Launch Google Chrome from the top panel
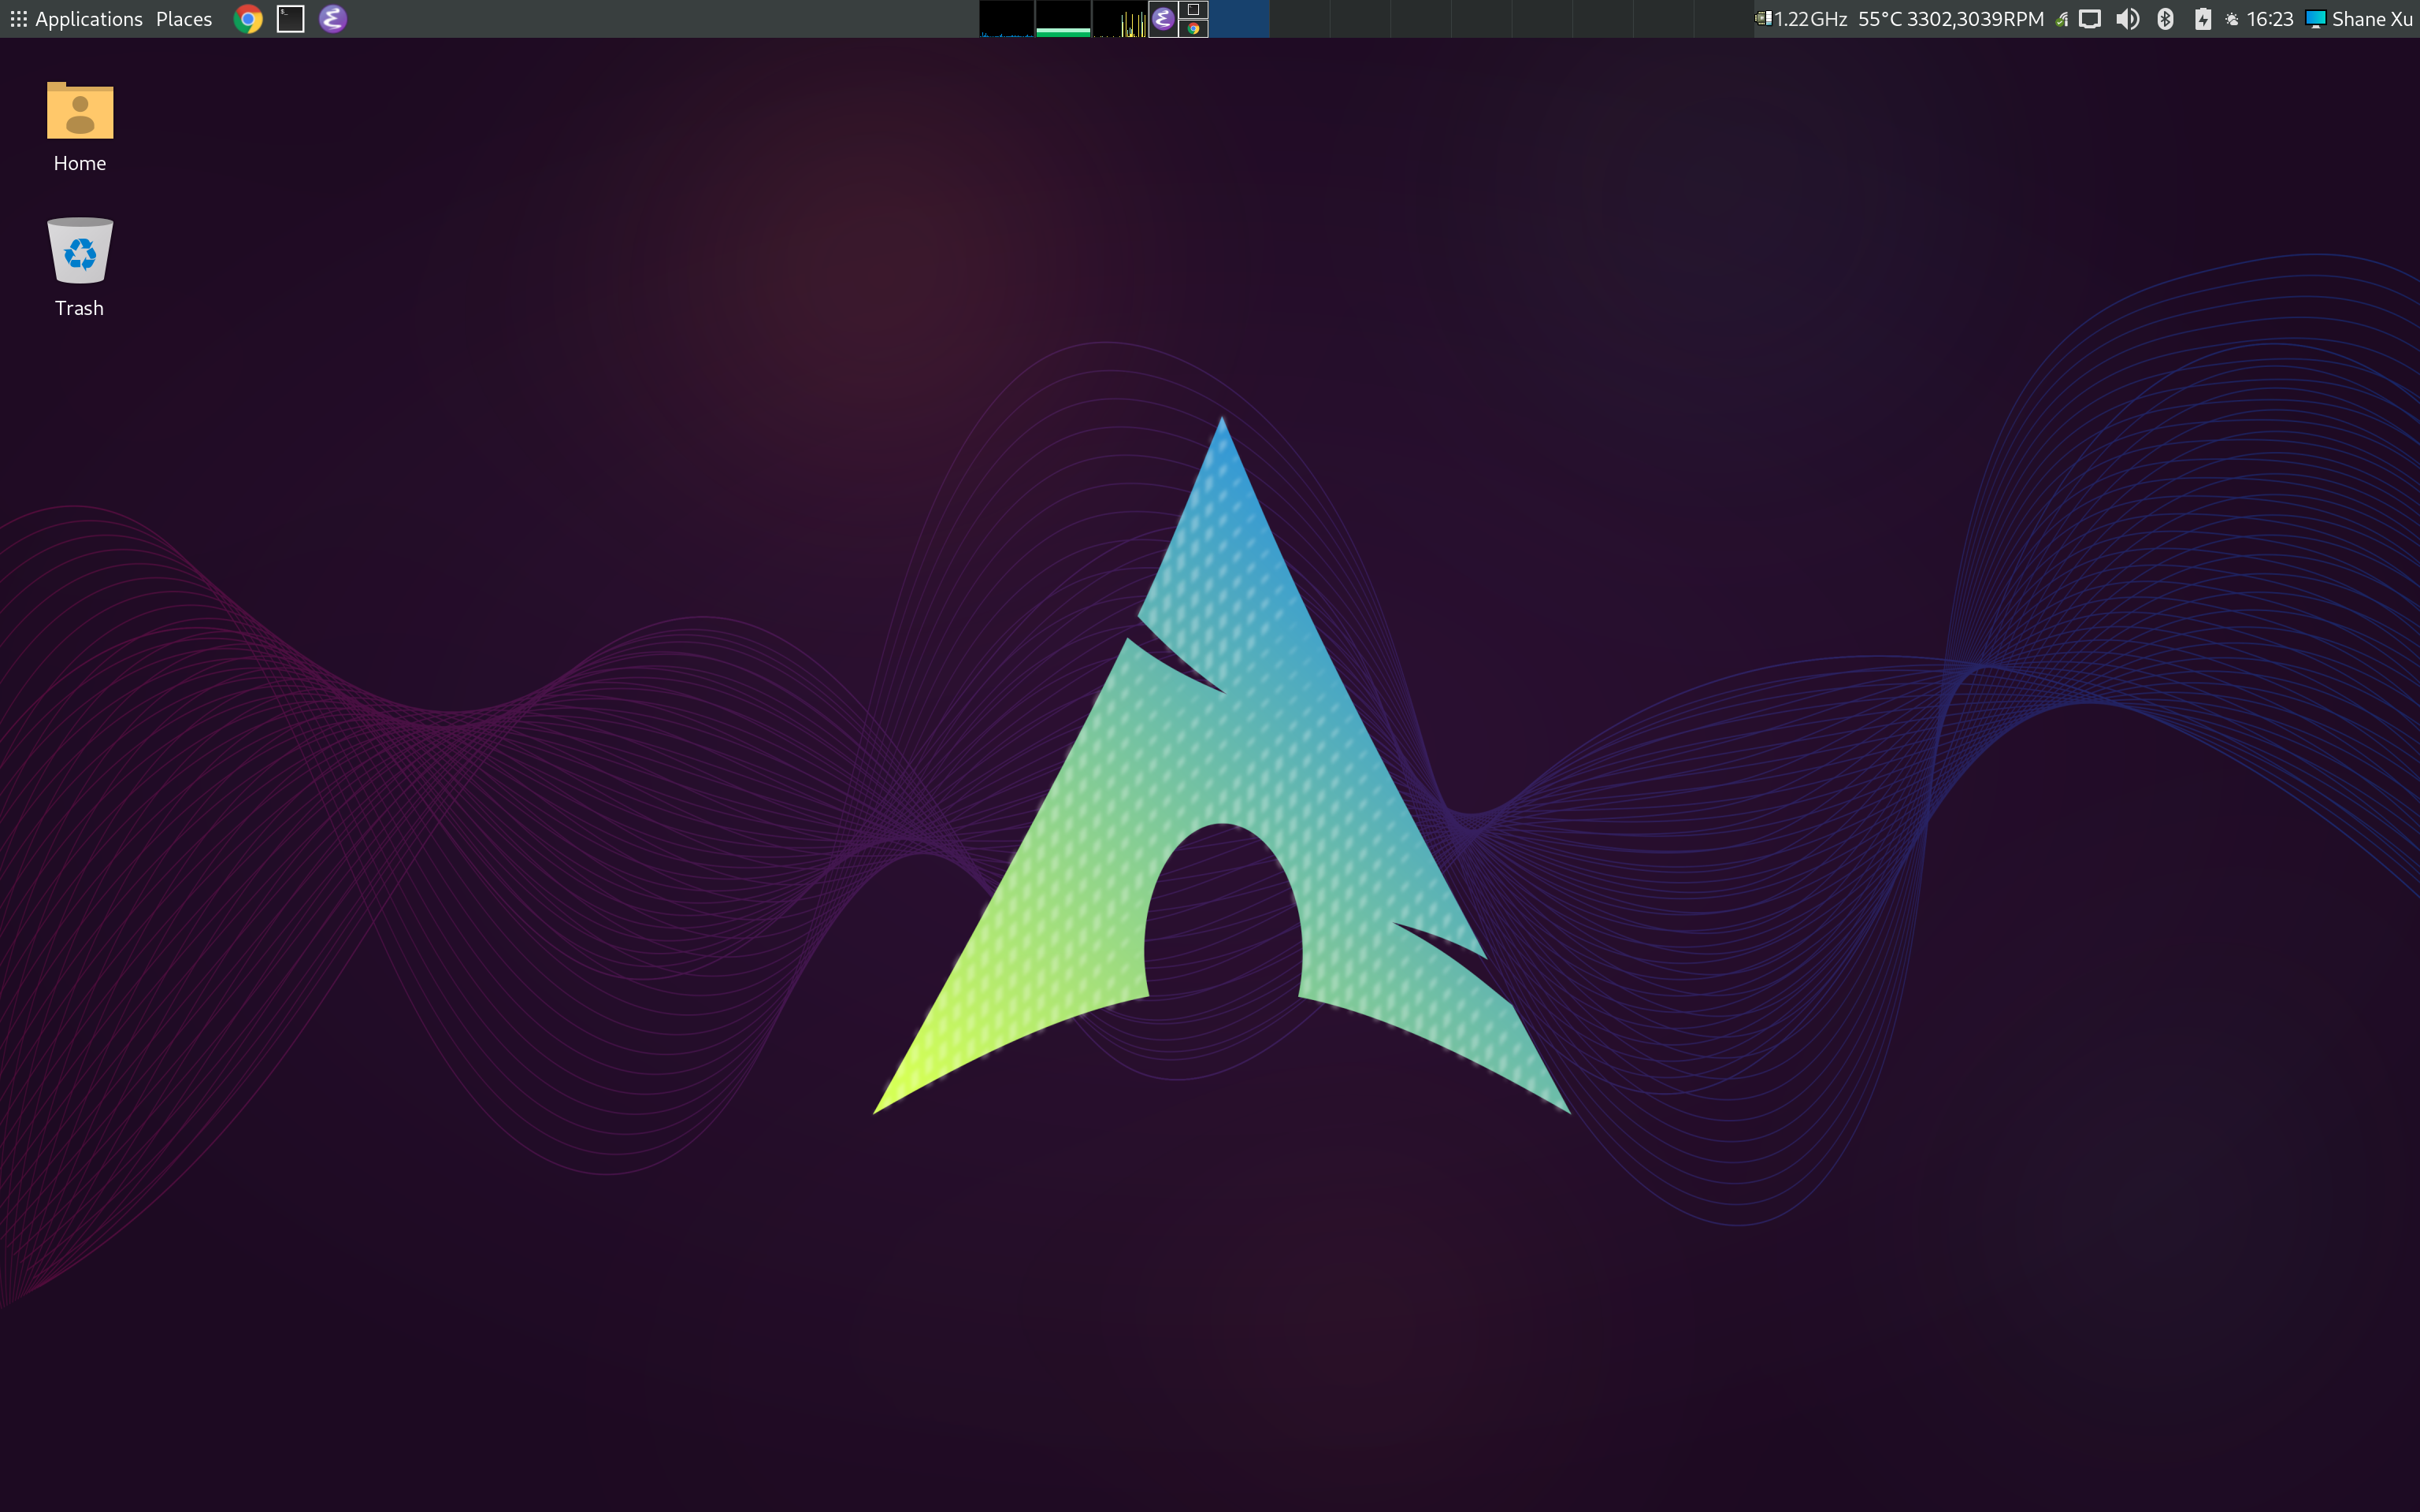This screenshot has width=2420, height=1512. pyautogui.click(x=247, y=19)
